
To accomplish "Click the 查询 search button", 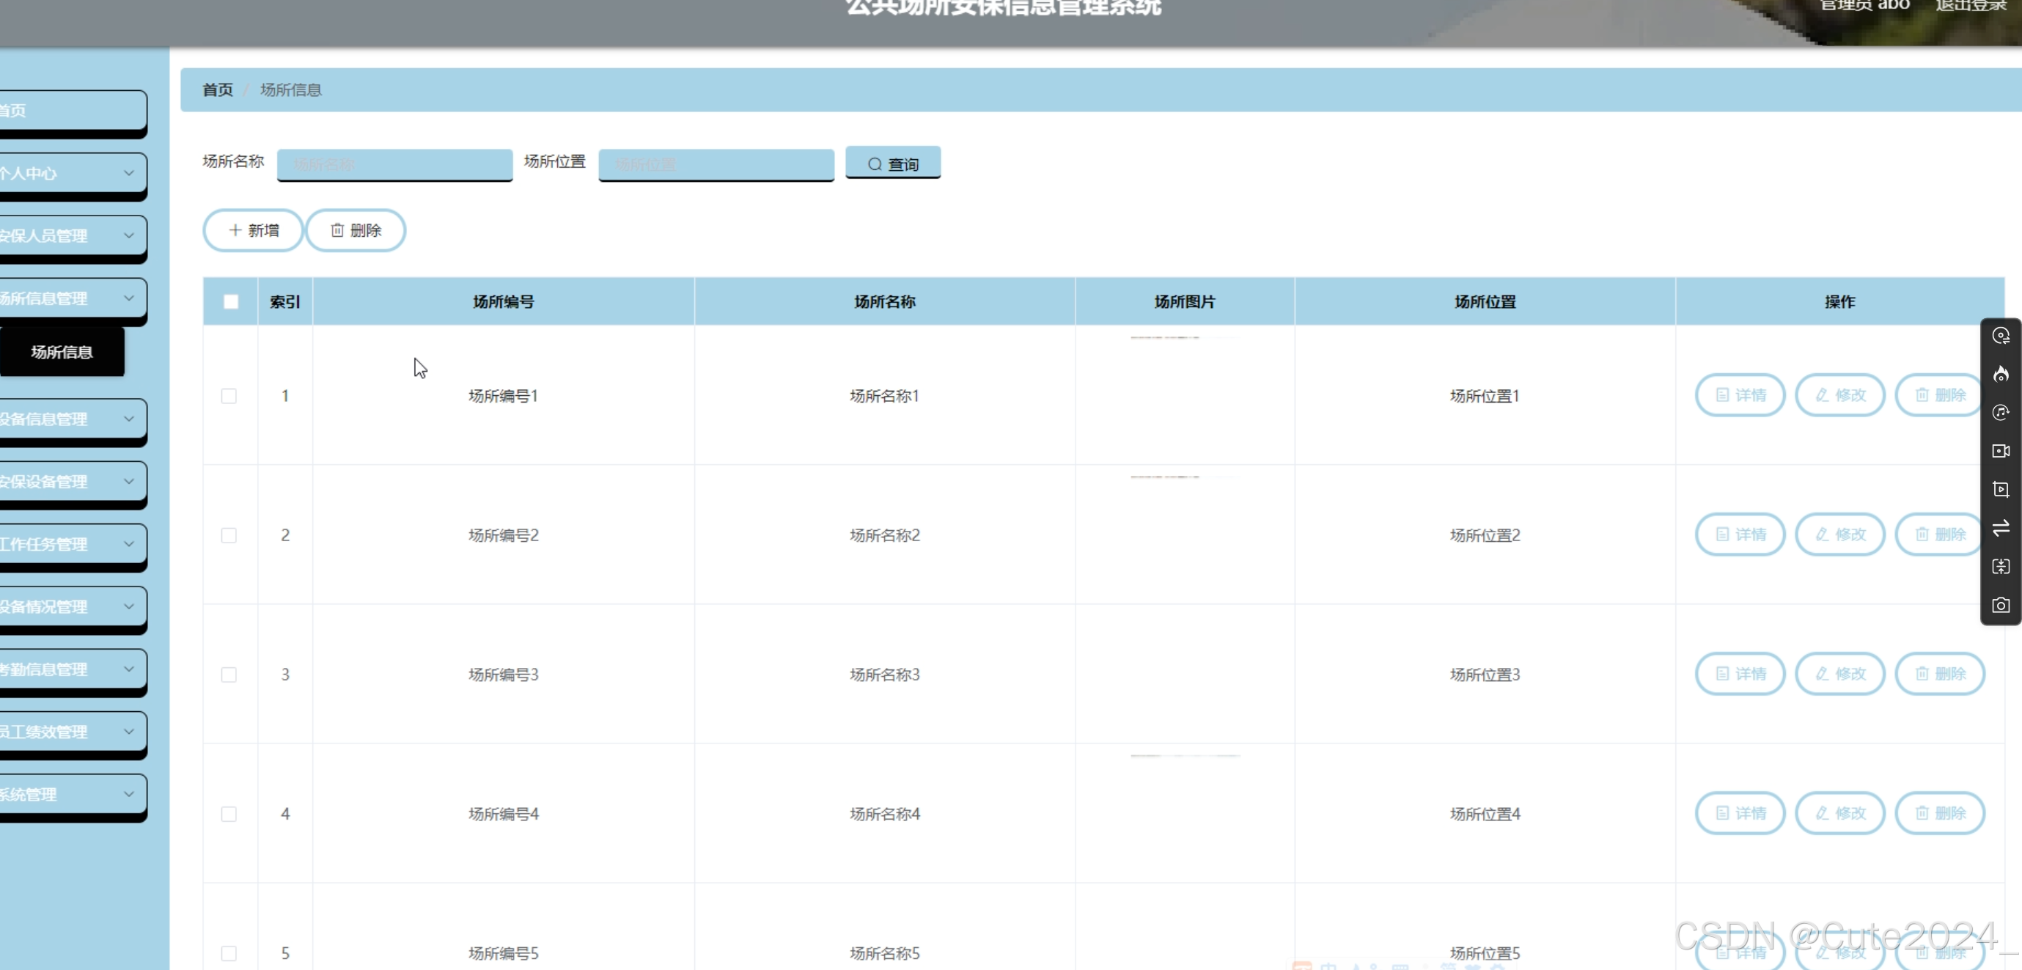I will click(892, 163).
